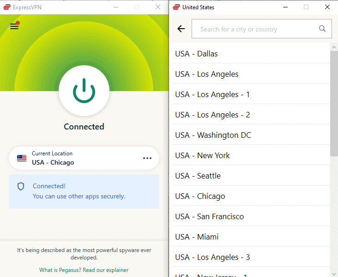Click 'You can use other apps securely.' text
This screenshot has height=277, width=338.
79,196
